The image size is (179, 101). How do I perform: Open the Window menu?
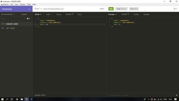(x=22, y=4)
